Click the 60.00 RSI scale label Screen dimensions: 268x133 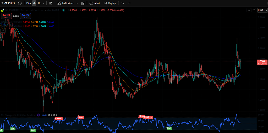pyautogui.click(x=261, y=121)
